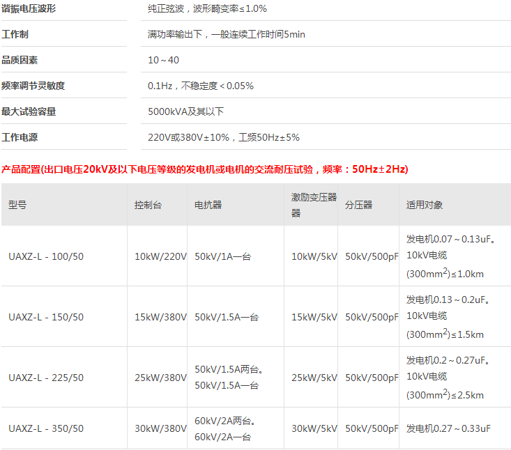Click model UAXZ-L - 350/50 cell
This screenshot has width=511, height=450.
pyautogui.click(x=46, y=428)
